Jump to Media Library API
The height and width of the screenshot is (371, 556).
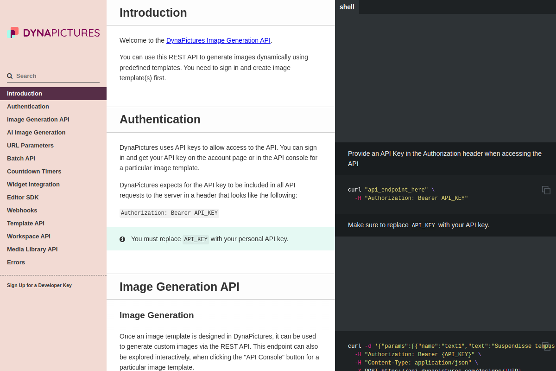tap(53, 249)
